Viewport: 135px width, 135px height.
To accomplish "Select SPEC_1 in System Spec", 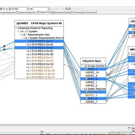I will [x=93, y=82].
